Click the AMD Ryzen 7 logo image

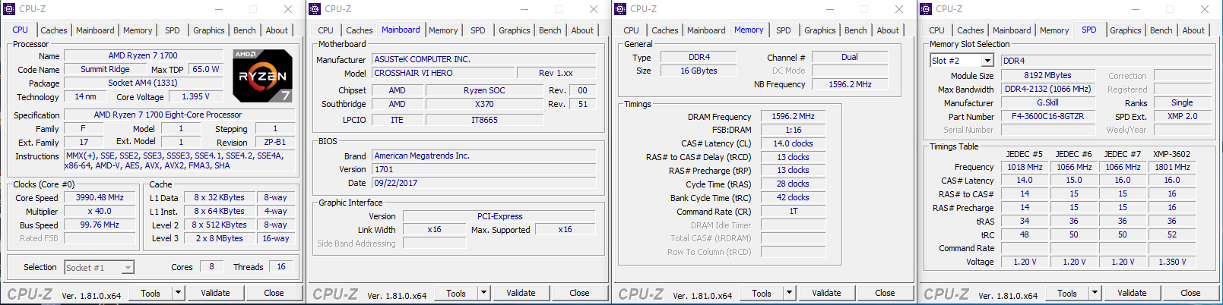pyautogui.click(x=262, y=75)
